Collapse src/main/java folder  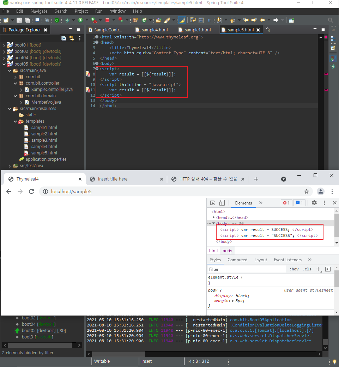[10, 71]
